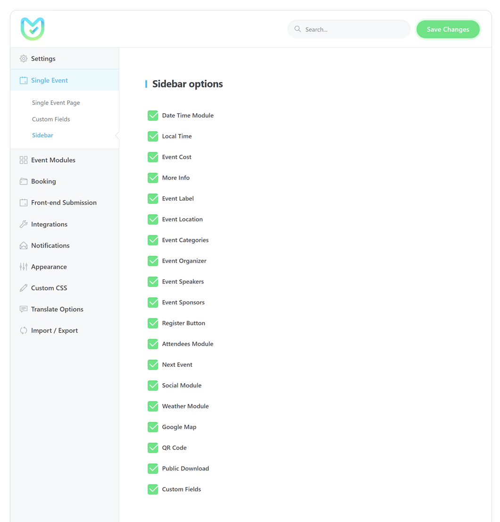The height and width of the screenshot is (522, 500).
Task: Click the Settings gear icon
Action: tap(24, 59)
